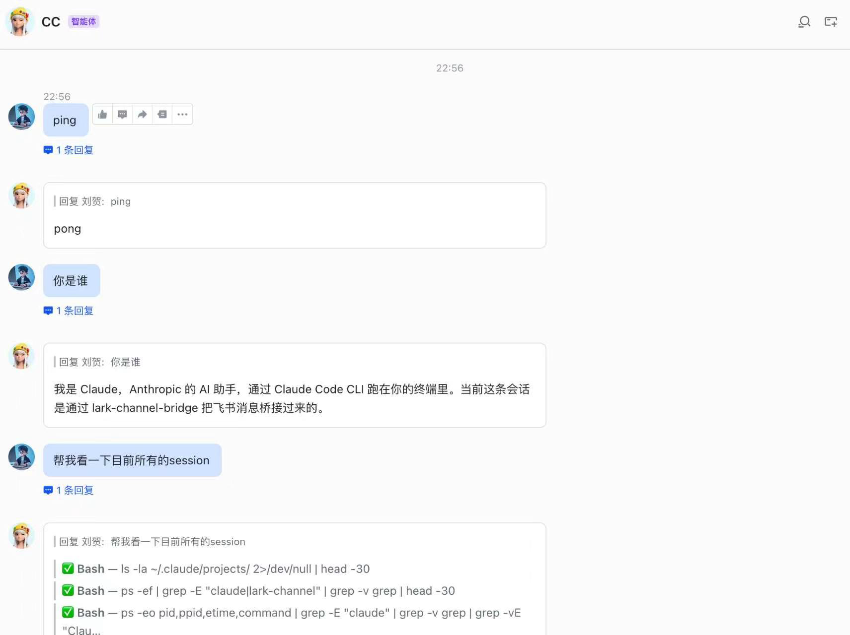Viewport: 850px width, 635px height.
Task: Open the 1 条回复 thread under 你是谁
Action: (69, 311)
